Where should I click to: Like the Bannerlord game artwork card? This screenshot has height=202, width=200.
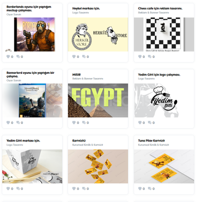coord(8,122)
